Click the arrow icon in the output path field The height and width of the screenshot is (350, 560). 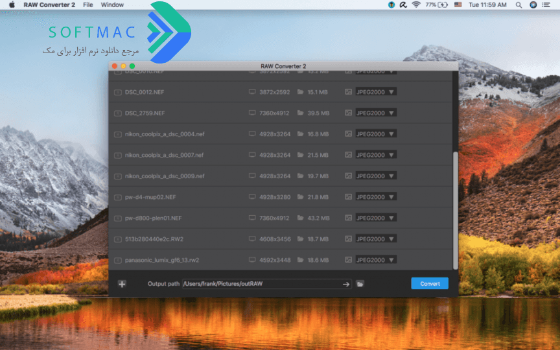point(345,285)
